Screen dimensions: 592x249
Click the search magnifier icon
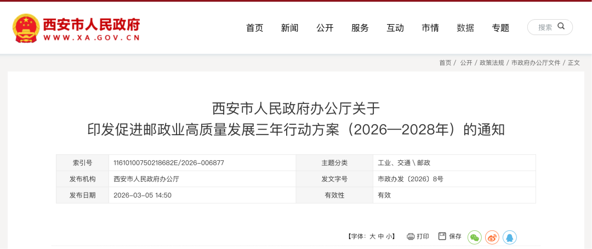click(561, 26)
